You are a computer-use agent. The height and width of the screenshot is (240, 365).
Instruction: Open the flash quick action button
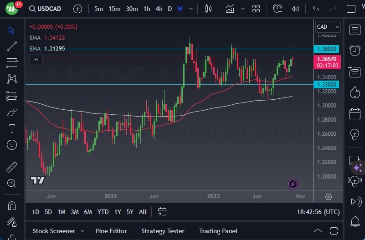pos(293,184)
